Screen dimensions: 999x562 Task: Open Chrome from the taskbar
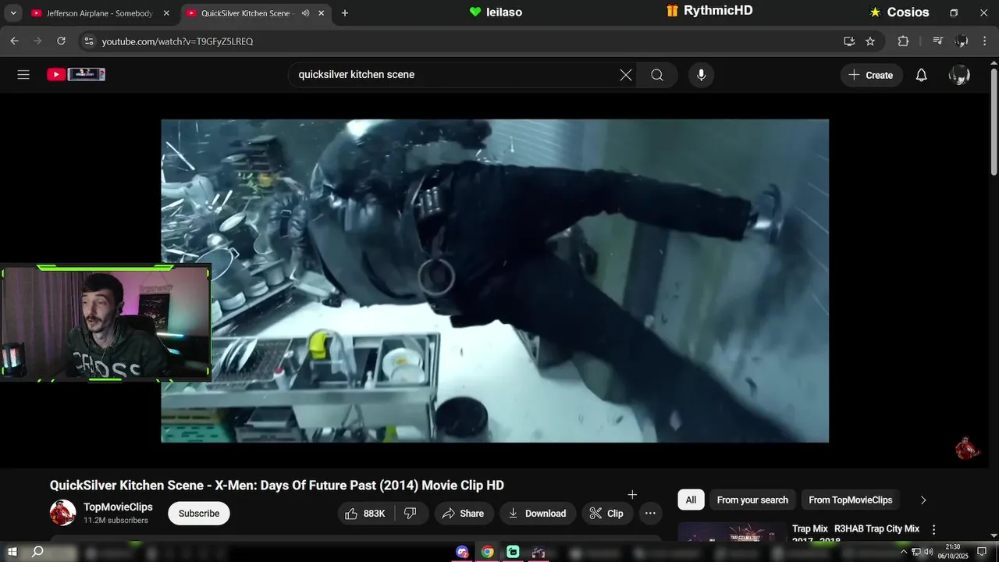[x=488, y=552]
